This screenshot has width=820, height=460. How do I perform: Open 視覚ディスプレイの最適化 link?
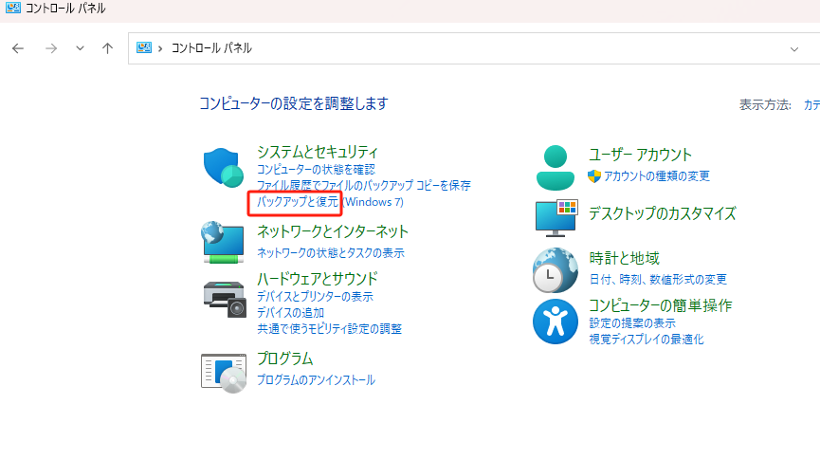tap(646, 339)
